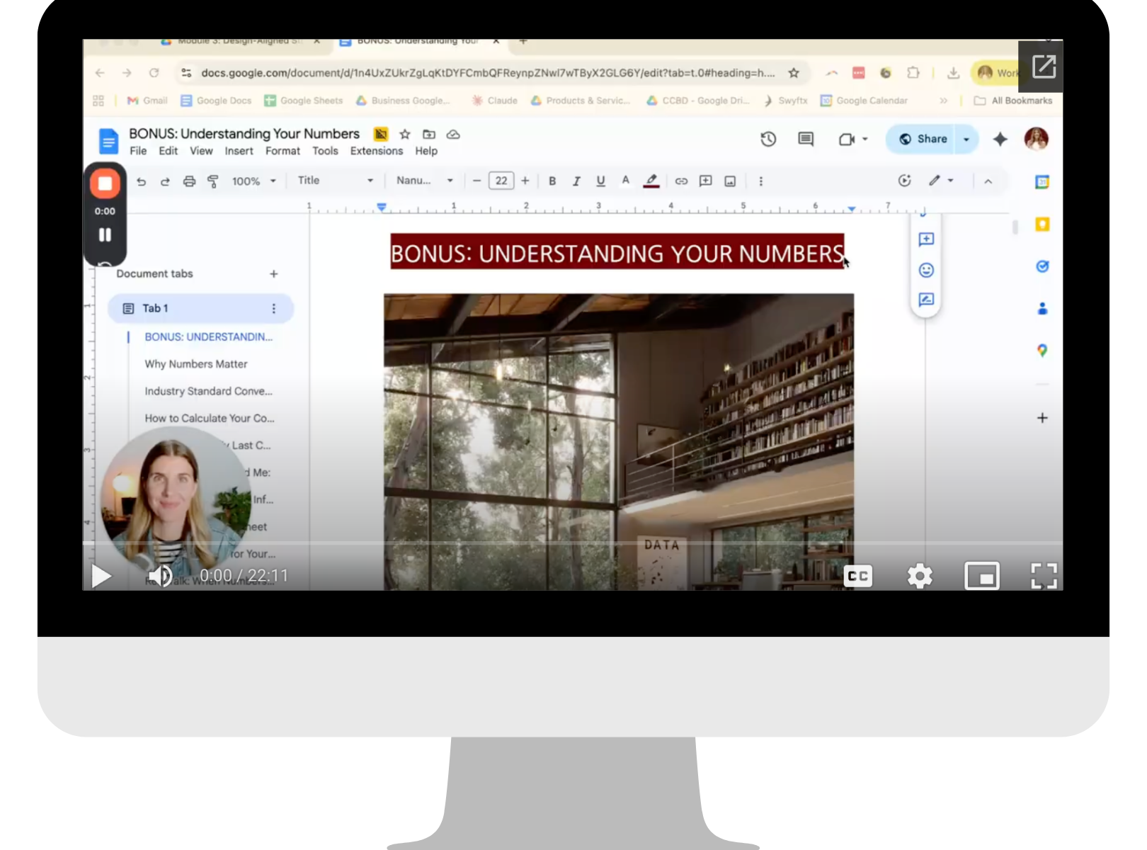Pause the screen recording

[105, 234]
